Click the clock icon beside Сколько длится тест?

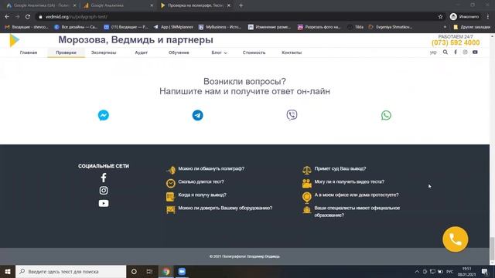coord(170,183)
